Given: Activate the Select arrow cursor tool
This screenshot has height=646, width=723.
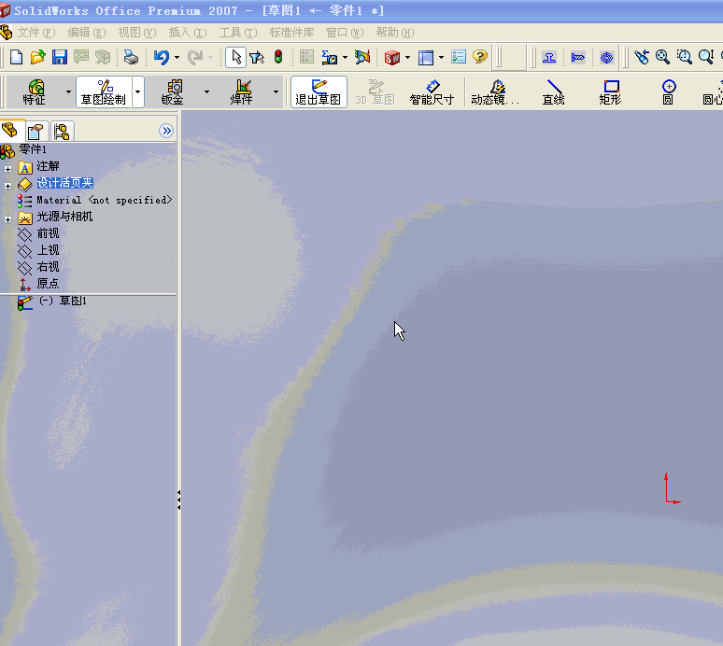Looking at the screenshot, I should click(x=235, y=57).
